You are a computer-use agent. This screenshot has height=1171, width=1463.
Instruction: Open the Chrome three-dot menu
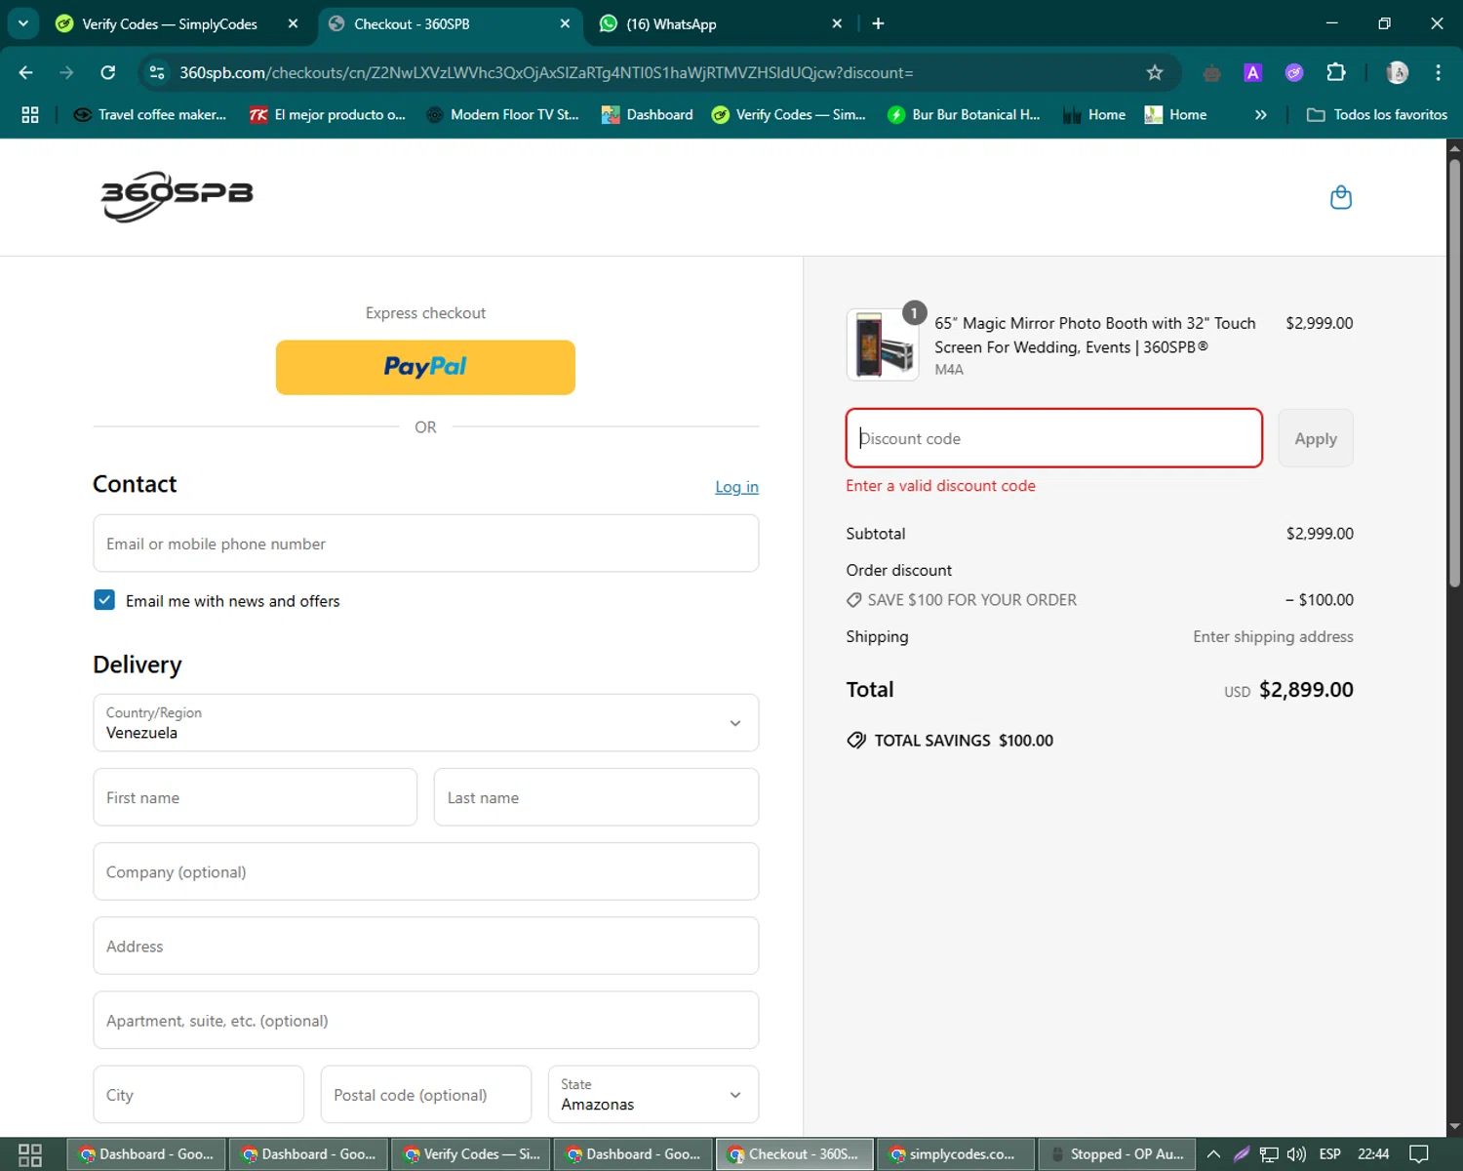coord(1438,72)
